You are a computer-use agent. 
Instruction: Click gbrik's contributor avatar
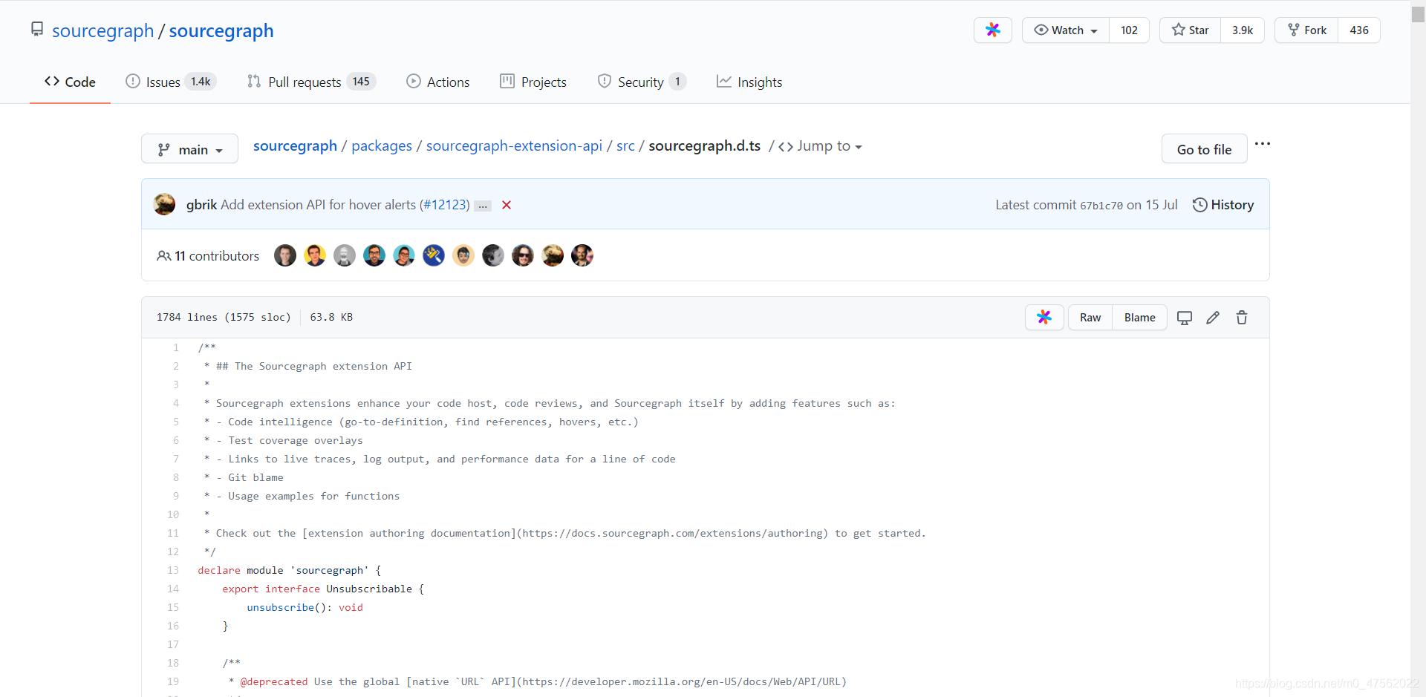(x=164, y=204)
